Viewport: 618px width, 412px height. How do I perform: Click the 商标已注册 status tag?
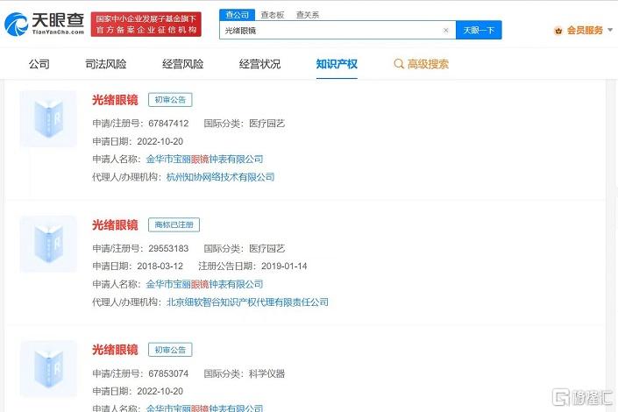174,224
